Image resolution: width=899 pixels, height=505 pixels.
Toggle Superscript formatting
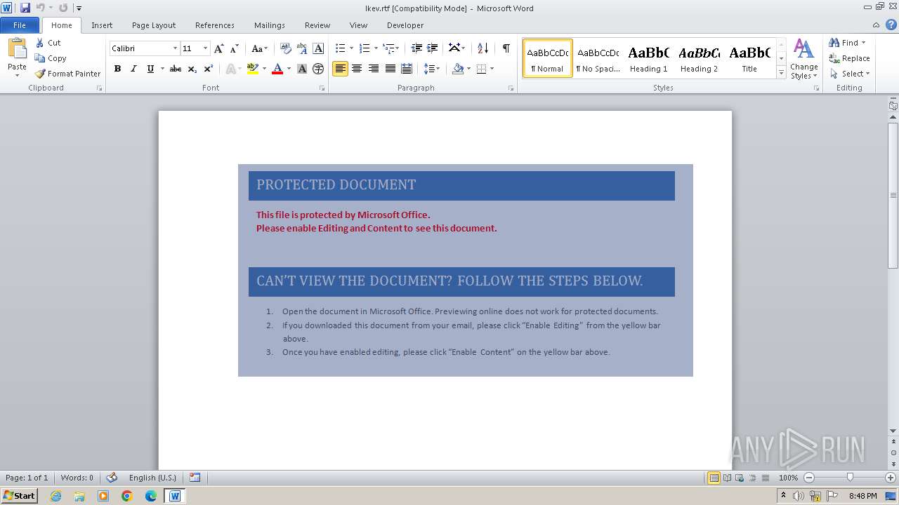tap(209, 69)
